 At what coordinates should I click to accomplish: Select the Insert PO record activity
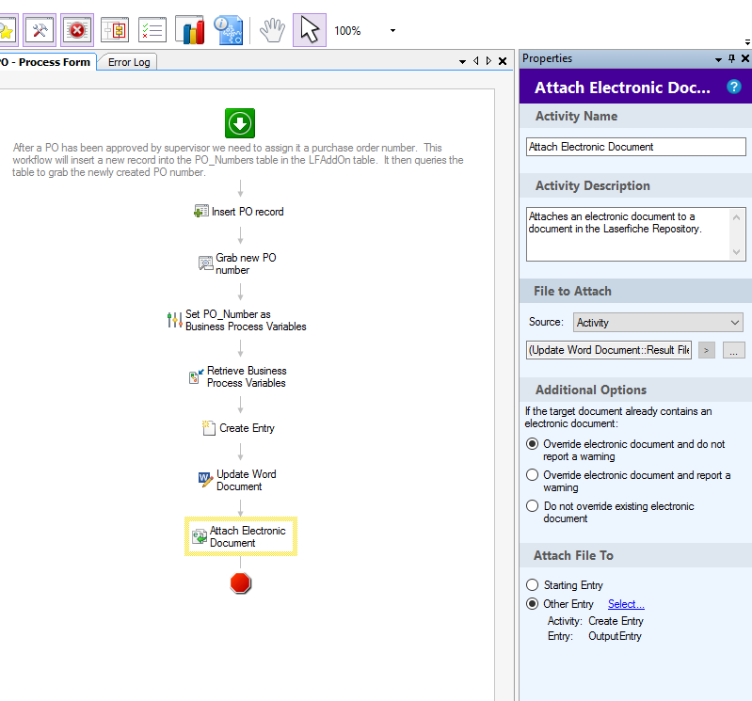[239, 212]
